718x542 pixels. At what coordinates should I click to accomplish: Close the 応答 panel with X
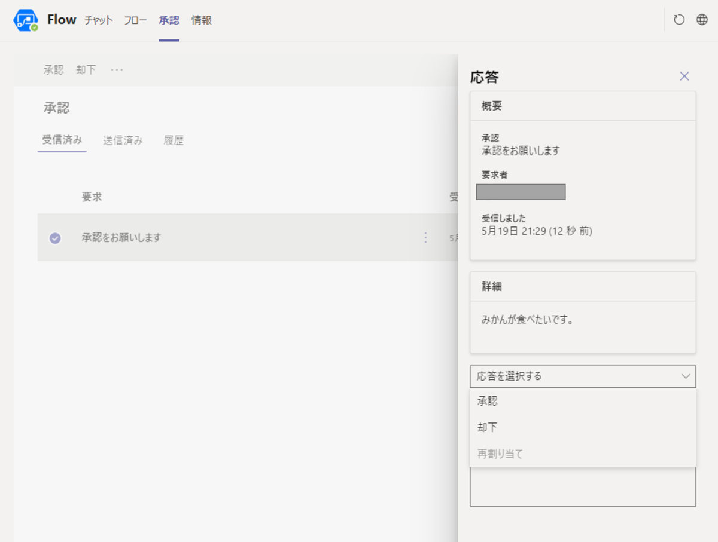point(684,76)
